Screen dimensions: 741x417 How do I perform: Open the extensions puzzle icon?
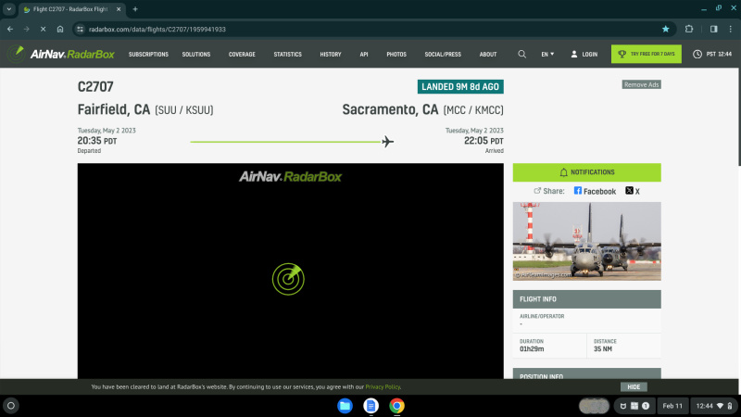[x=689, y=29]
